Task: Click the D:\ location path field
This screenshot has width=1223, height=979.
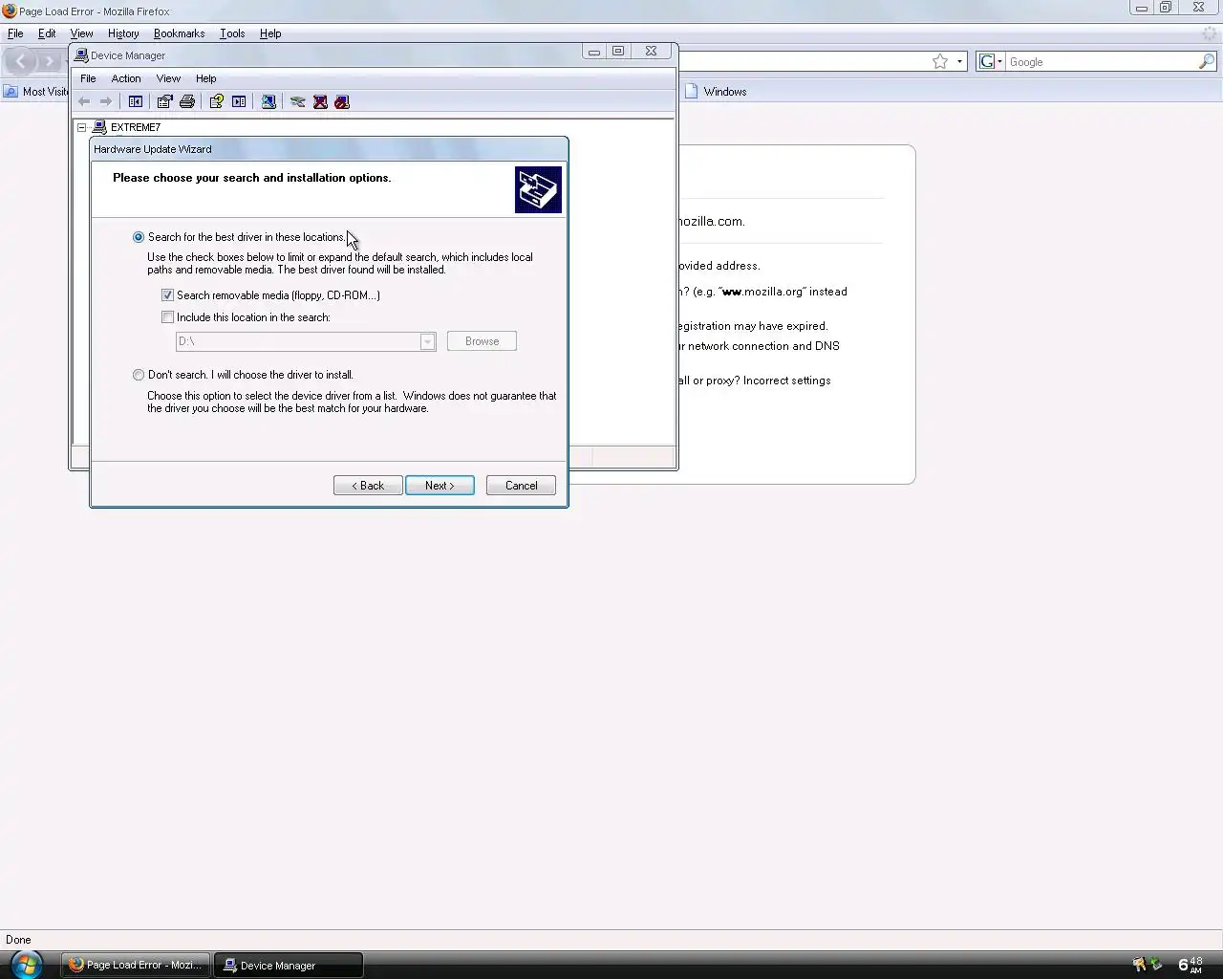Action: (298, 341)
